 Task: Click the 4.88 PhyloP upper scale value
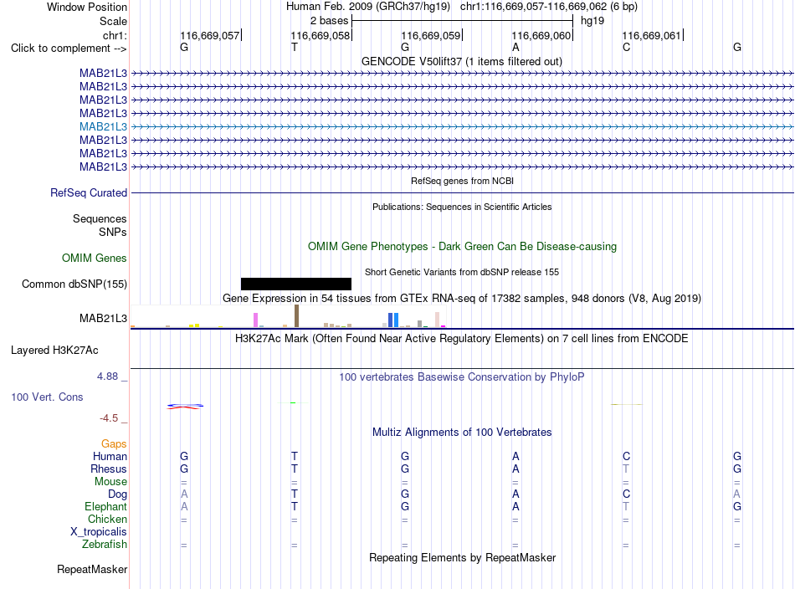(x=107, y=376)
